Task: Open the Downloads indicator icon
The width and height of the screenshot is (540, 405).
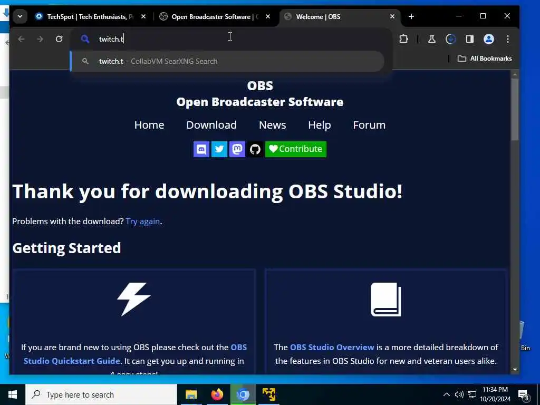Action: [450, 39]
